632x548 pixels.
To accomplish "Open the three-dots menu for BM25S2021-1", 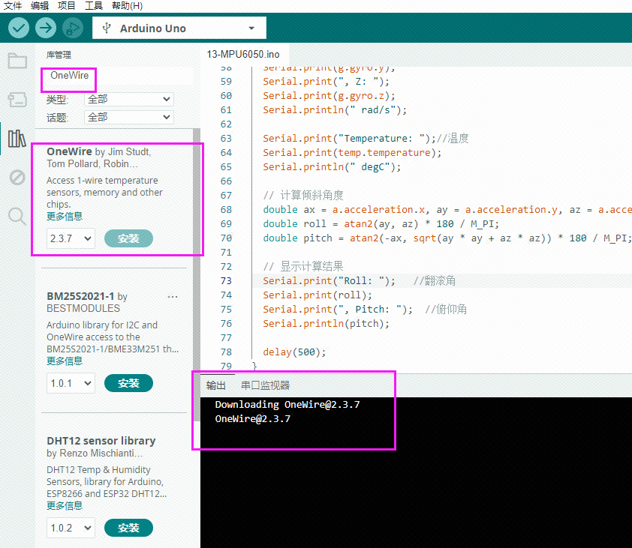I will point(173,297).
